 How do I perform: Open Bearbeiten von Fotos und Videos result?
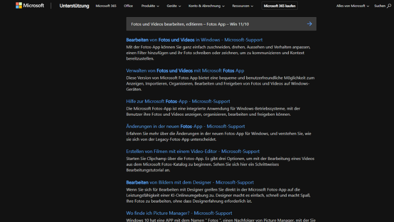pyautogui.click(x=194, y=40)
